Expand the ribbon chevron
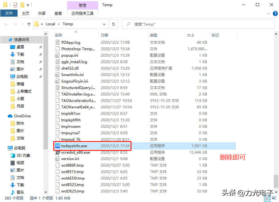Image resolution: width=279 pixels, height=202 pixels. point(269,14)
